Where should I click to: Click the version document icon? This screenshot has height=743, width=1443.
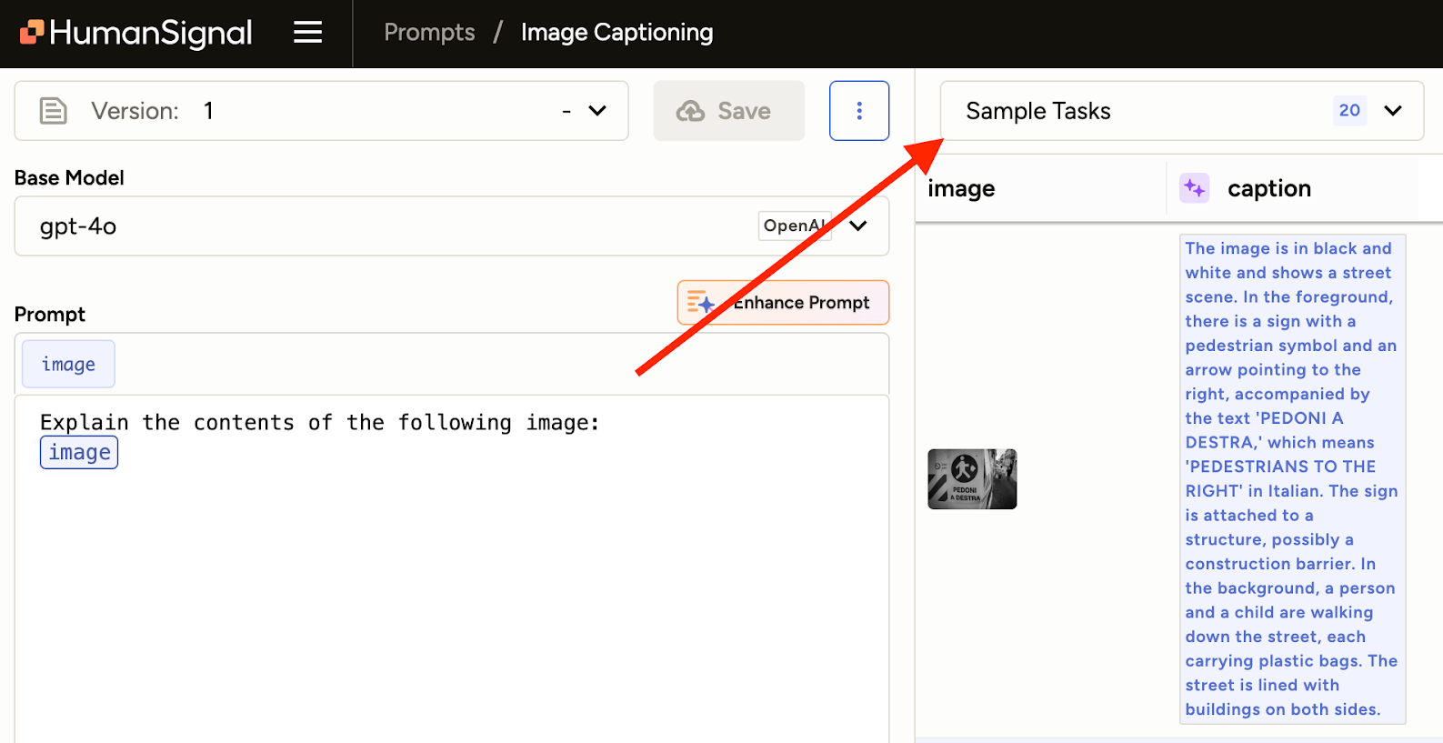coord(54,111)
